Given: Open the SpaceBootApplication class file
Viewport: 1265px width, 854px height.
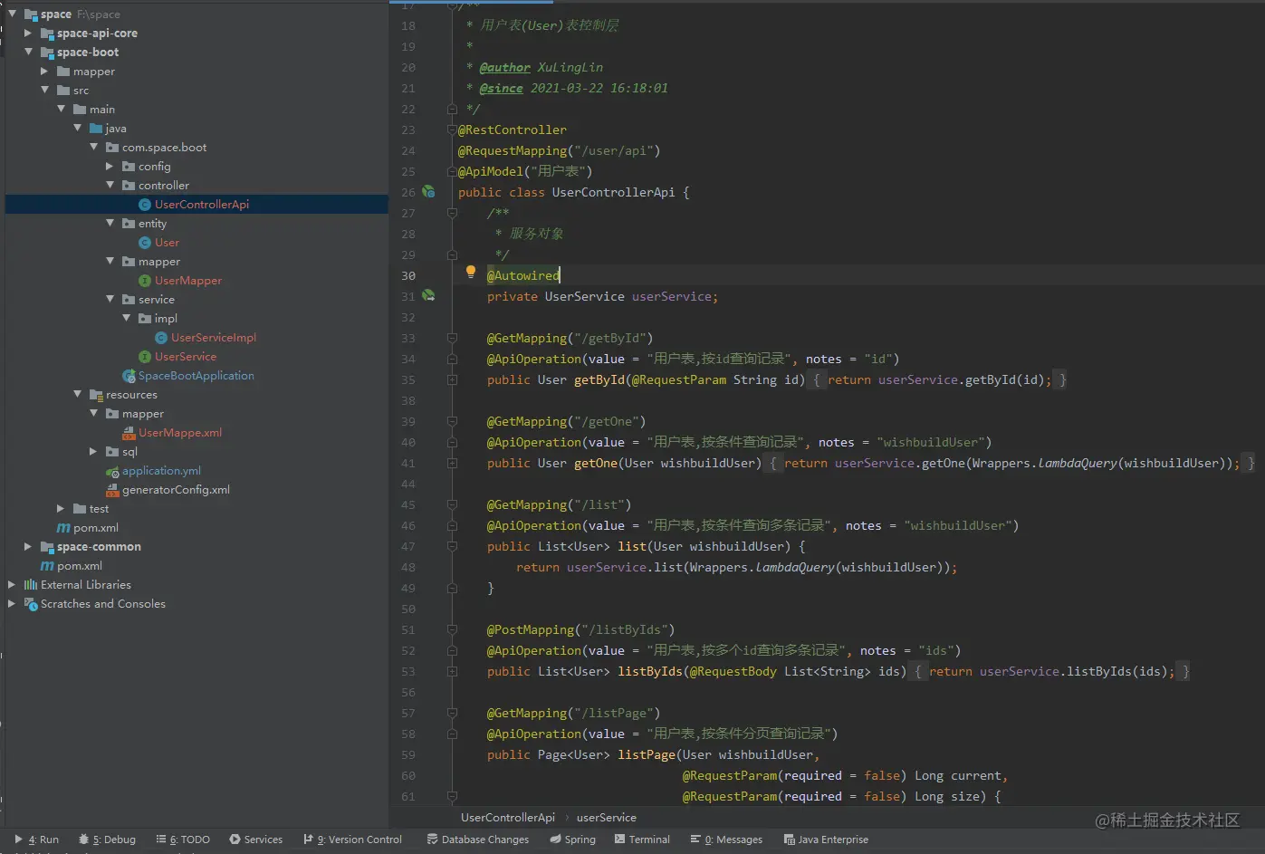Looking at the screenshot, I should tap(196, 376).
